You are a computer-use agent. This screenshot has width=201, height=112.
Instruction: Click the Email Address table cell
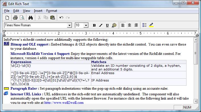pyautogui.click(x=139, y=75)
